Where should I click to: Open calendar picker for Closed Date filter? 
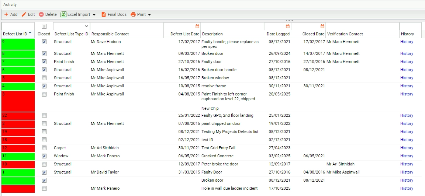coord(322,26)
